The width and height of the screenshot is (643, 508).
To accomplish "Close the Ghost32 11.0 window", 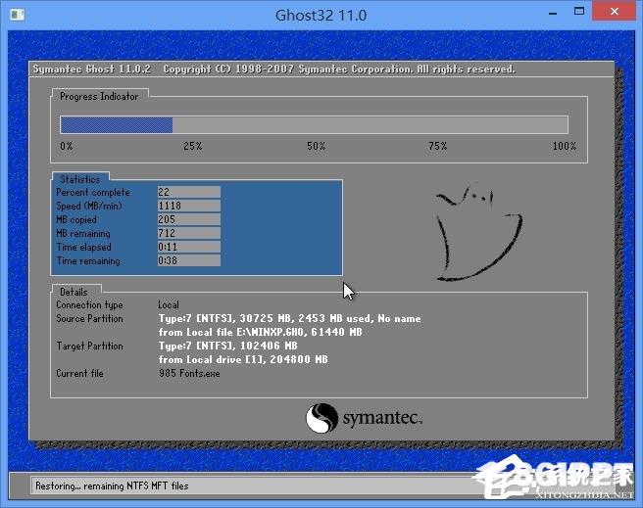I will [x=614, y=11].
